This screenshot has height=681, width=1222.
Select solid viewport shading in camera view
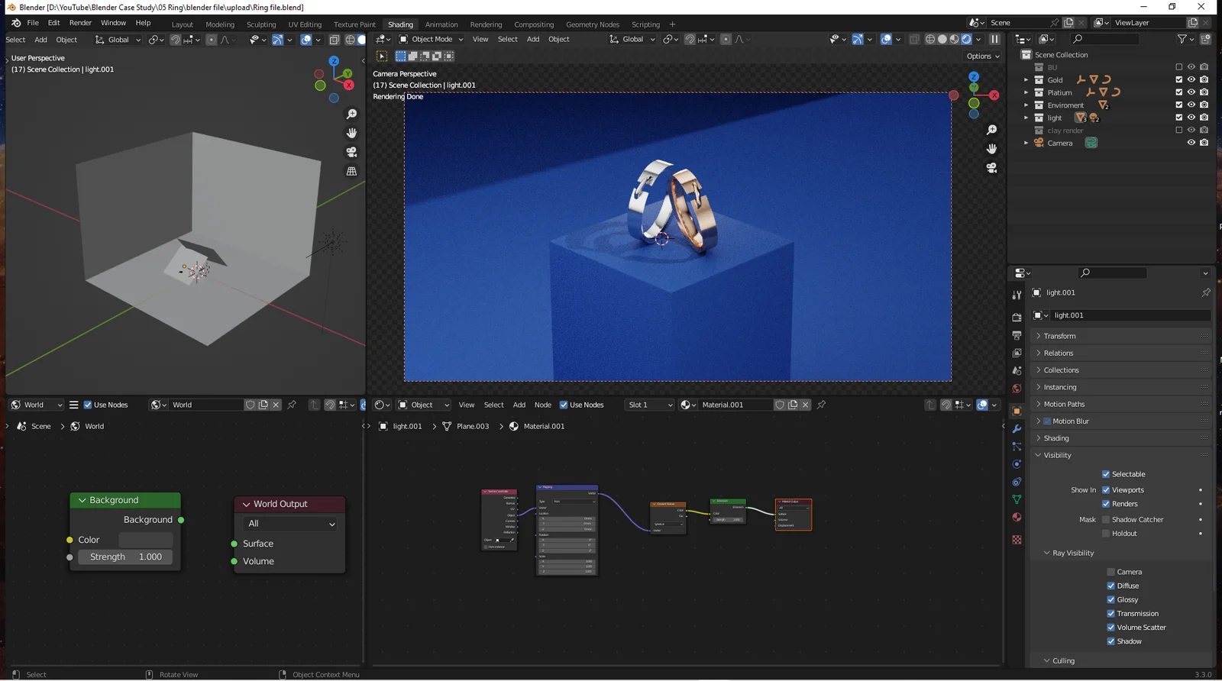click(x=942, y=39)
